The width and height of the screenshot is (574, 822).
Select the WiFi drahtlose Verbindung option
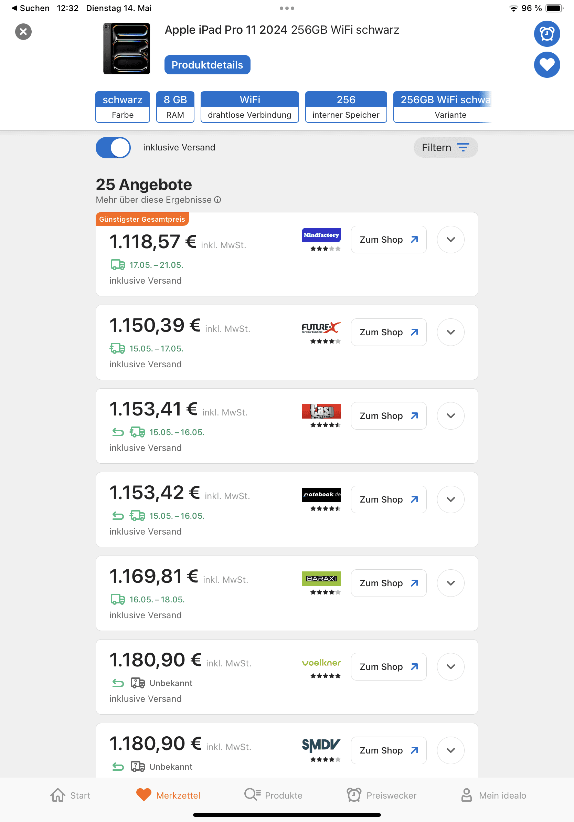pos(249,107)
